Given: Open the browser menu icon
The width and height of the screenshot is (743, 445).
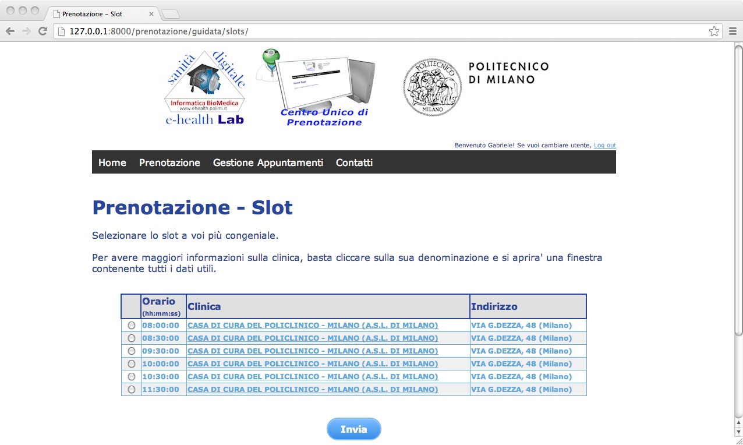Looking at the screenshot, I should point(733,31).
